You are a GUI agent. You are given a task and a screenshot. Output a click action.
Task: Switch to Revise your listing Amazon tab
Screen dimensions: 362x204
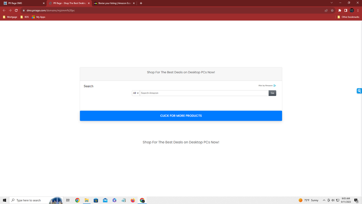(x=114, y=3)
